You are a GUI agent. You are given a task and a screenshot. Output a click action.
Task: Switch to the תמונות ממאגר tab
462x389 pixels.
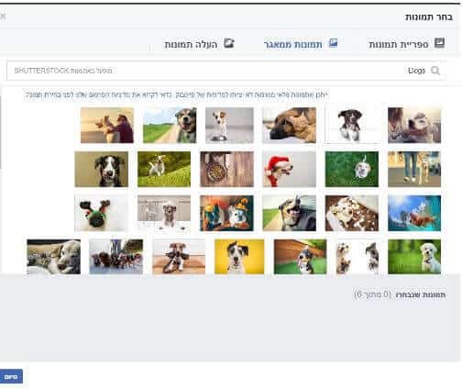click(x=301, y=44)
